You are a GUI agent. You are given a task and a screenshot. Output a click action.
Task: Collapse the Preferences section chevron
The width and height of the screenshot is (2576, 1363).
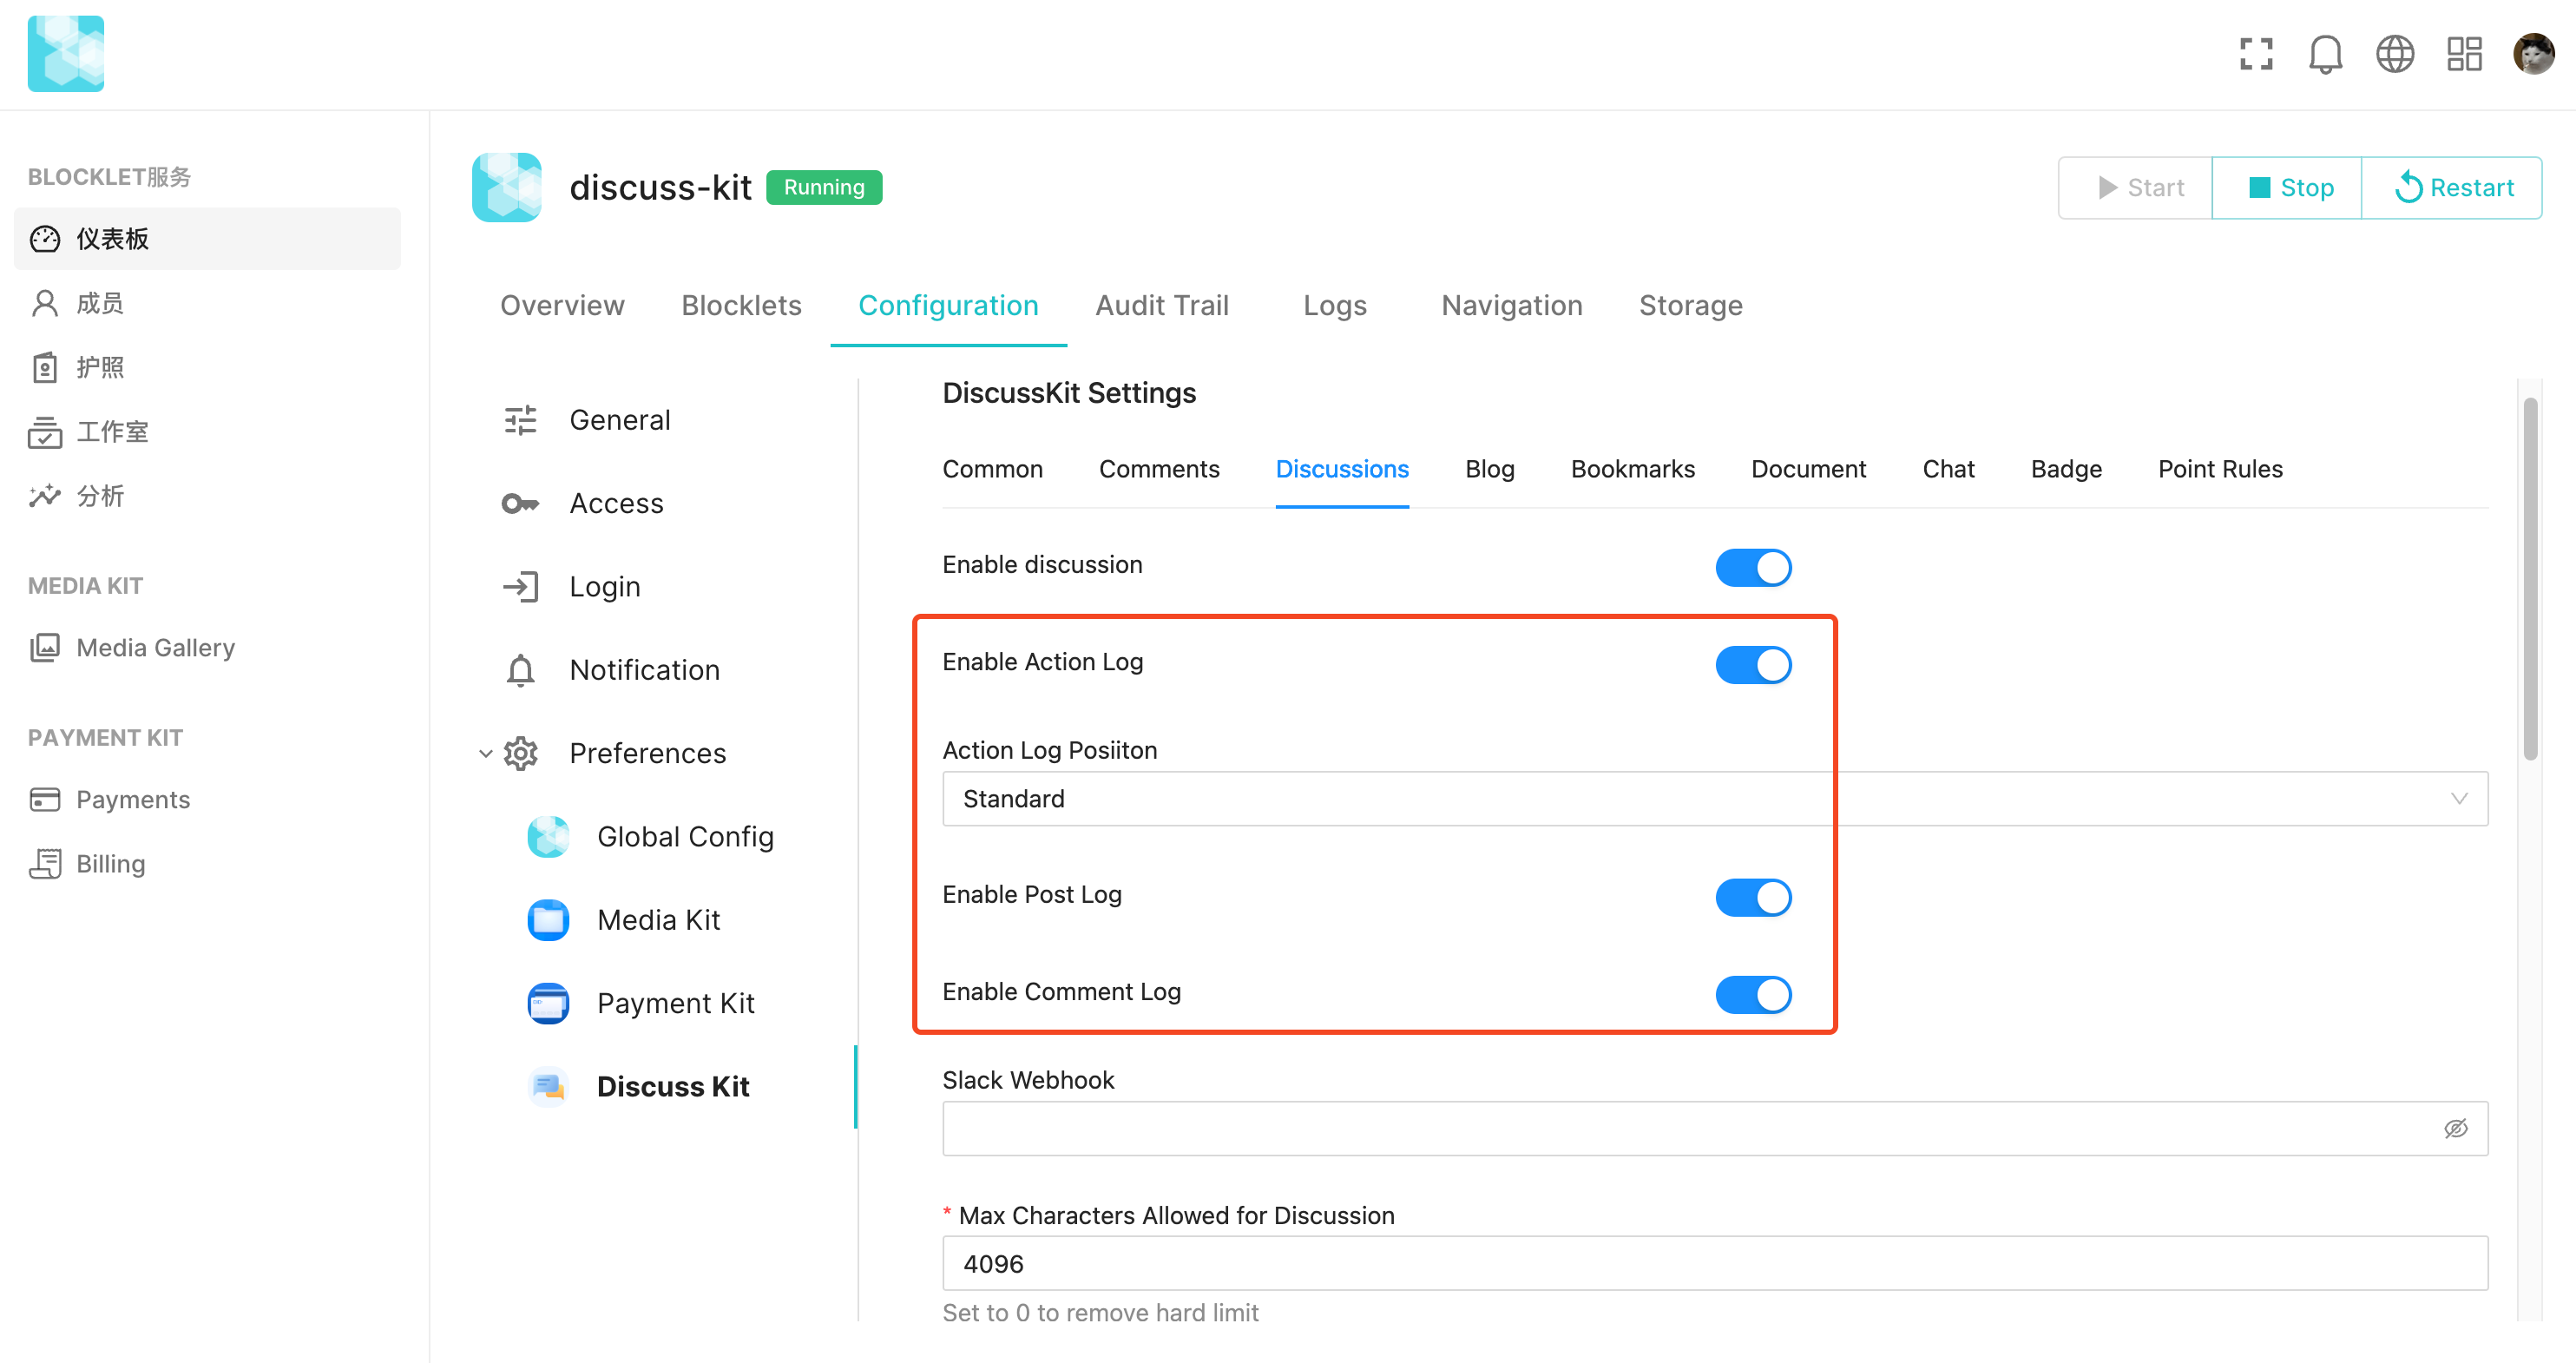point(486,753)
